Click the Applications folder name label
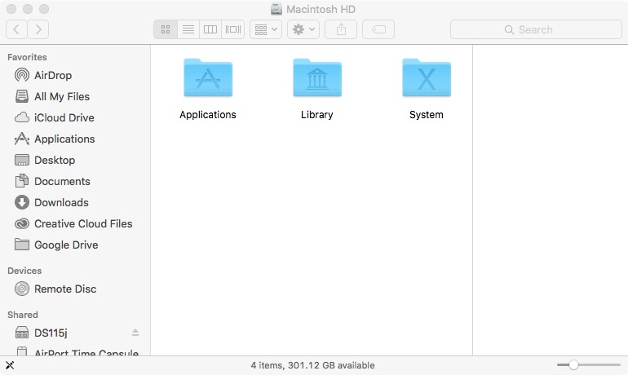This screenshot has width=628, height=375. 208,115
